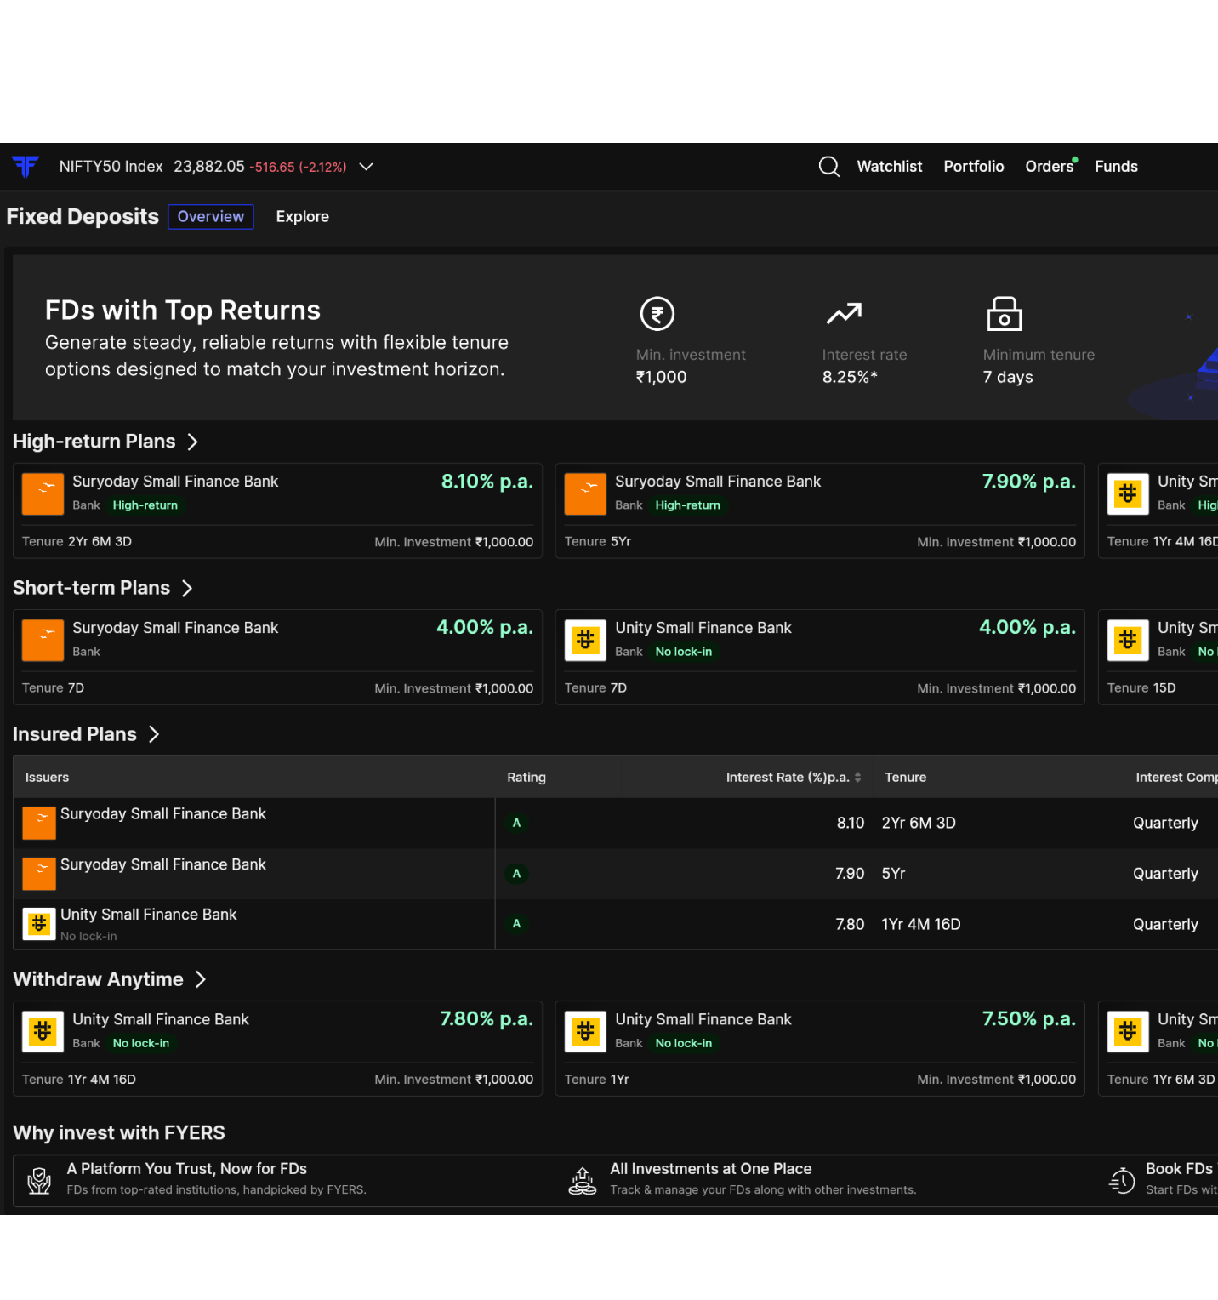Click the FYERS logo icon
1218x1300 pixels.
26,166
